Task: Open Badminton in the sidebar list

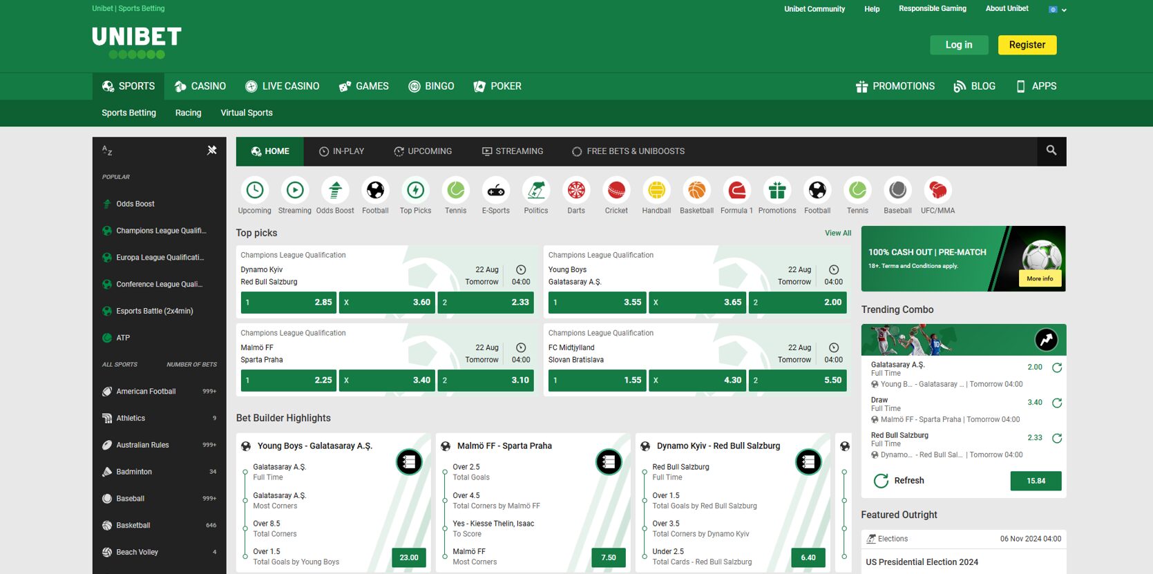Action: pos(160,472)
